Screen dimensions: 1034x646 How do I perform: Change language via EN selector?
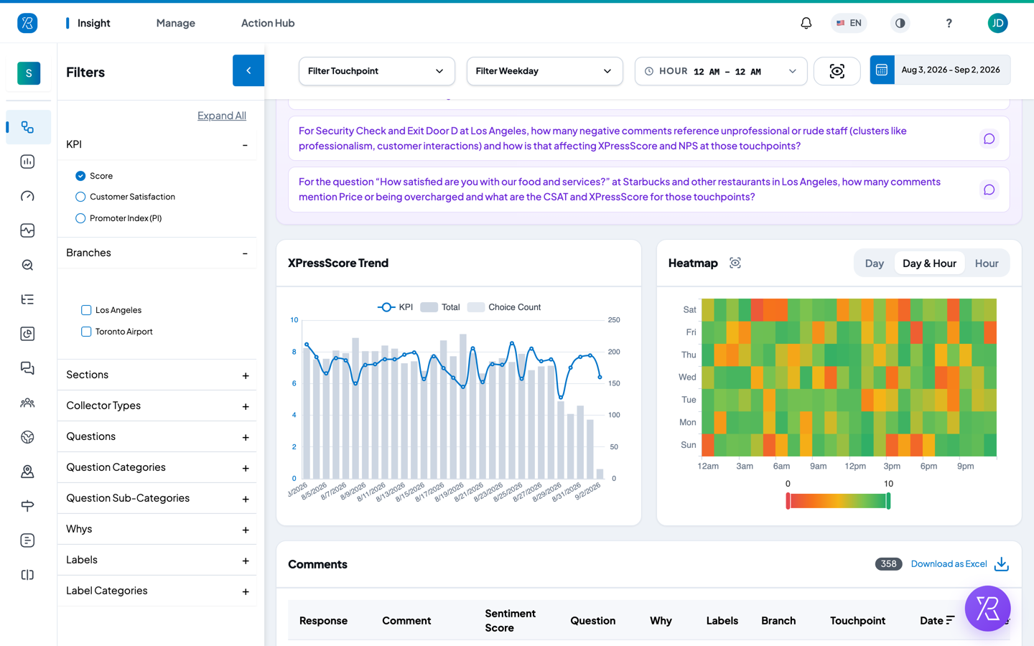[x=849, y=23]
